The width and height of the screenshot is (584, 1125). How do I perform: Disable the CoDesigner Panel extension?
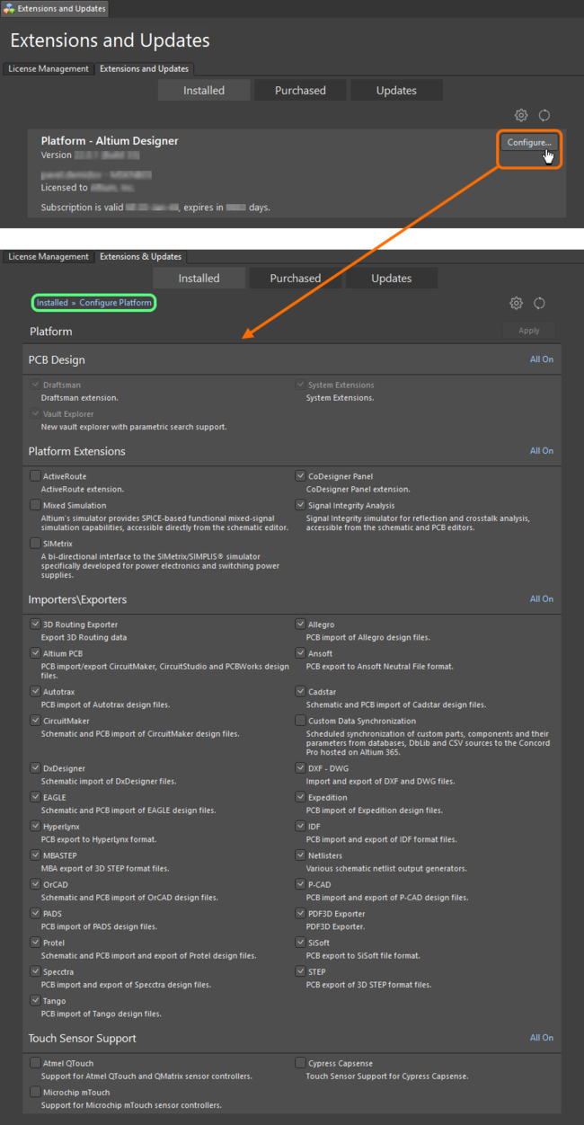point(301,475)
